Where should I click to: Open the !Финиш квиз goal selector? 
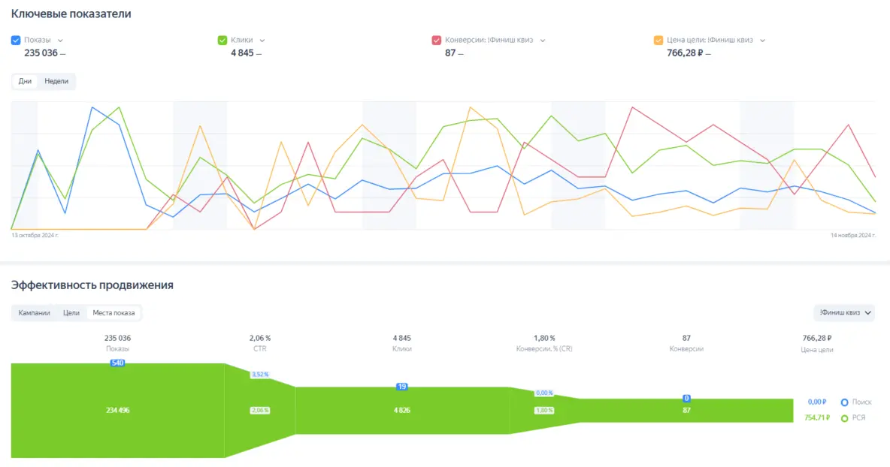point(844,313)
